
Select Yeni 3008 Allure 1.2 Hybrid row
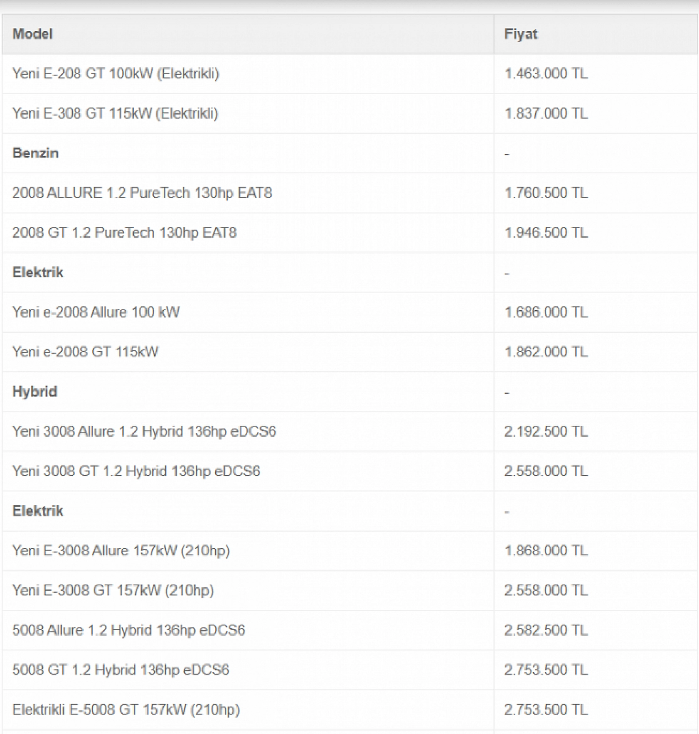pos(144,431)
